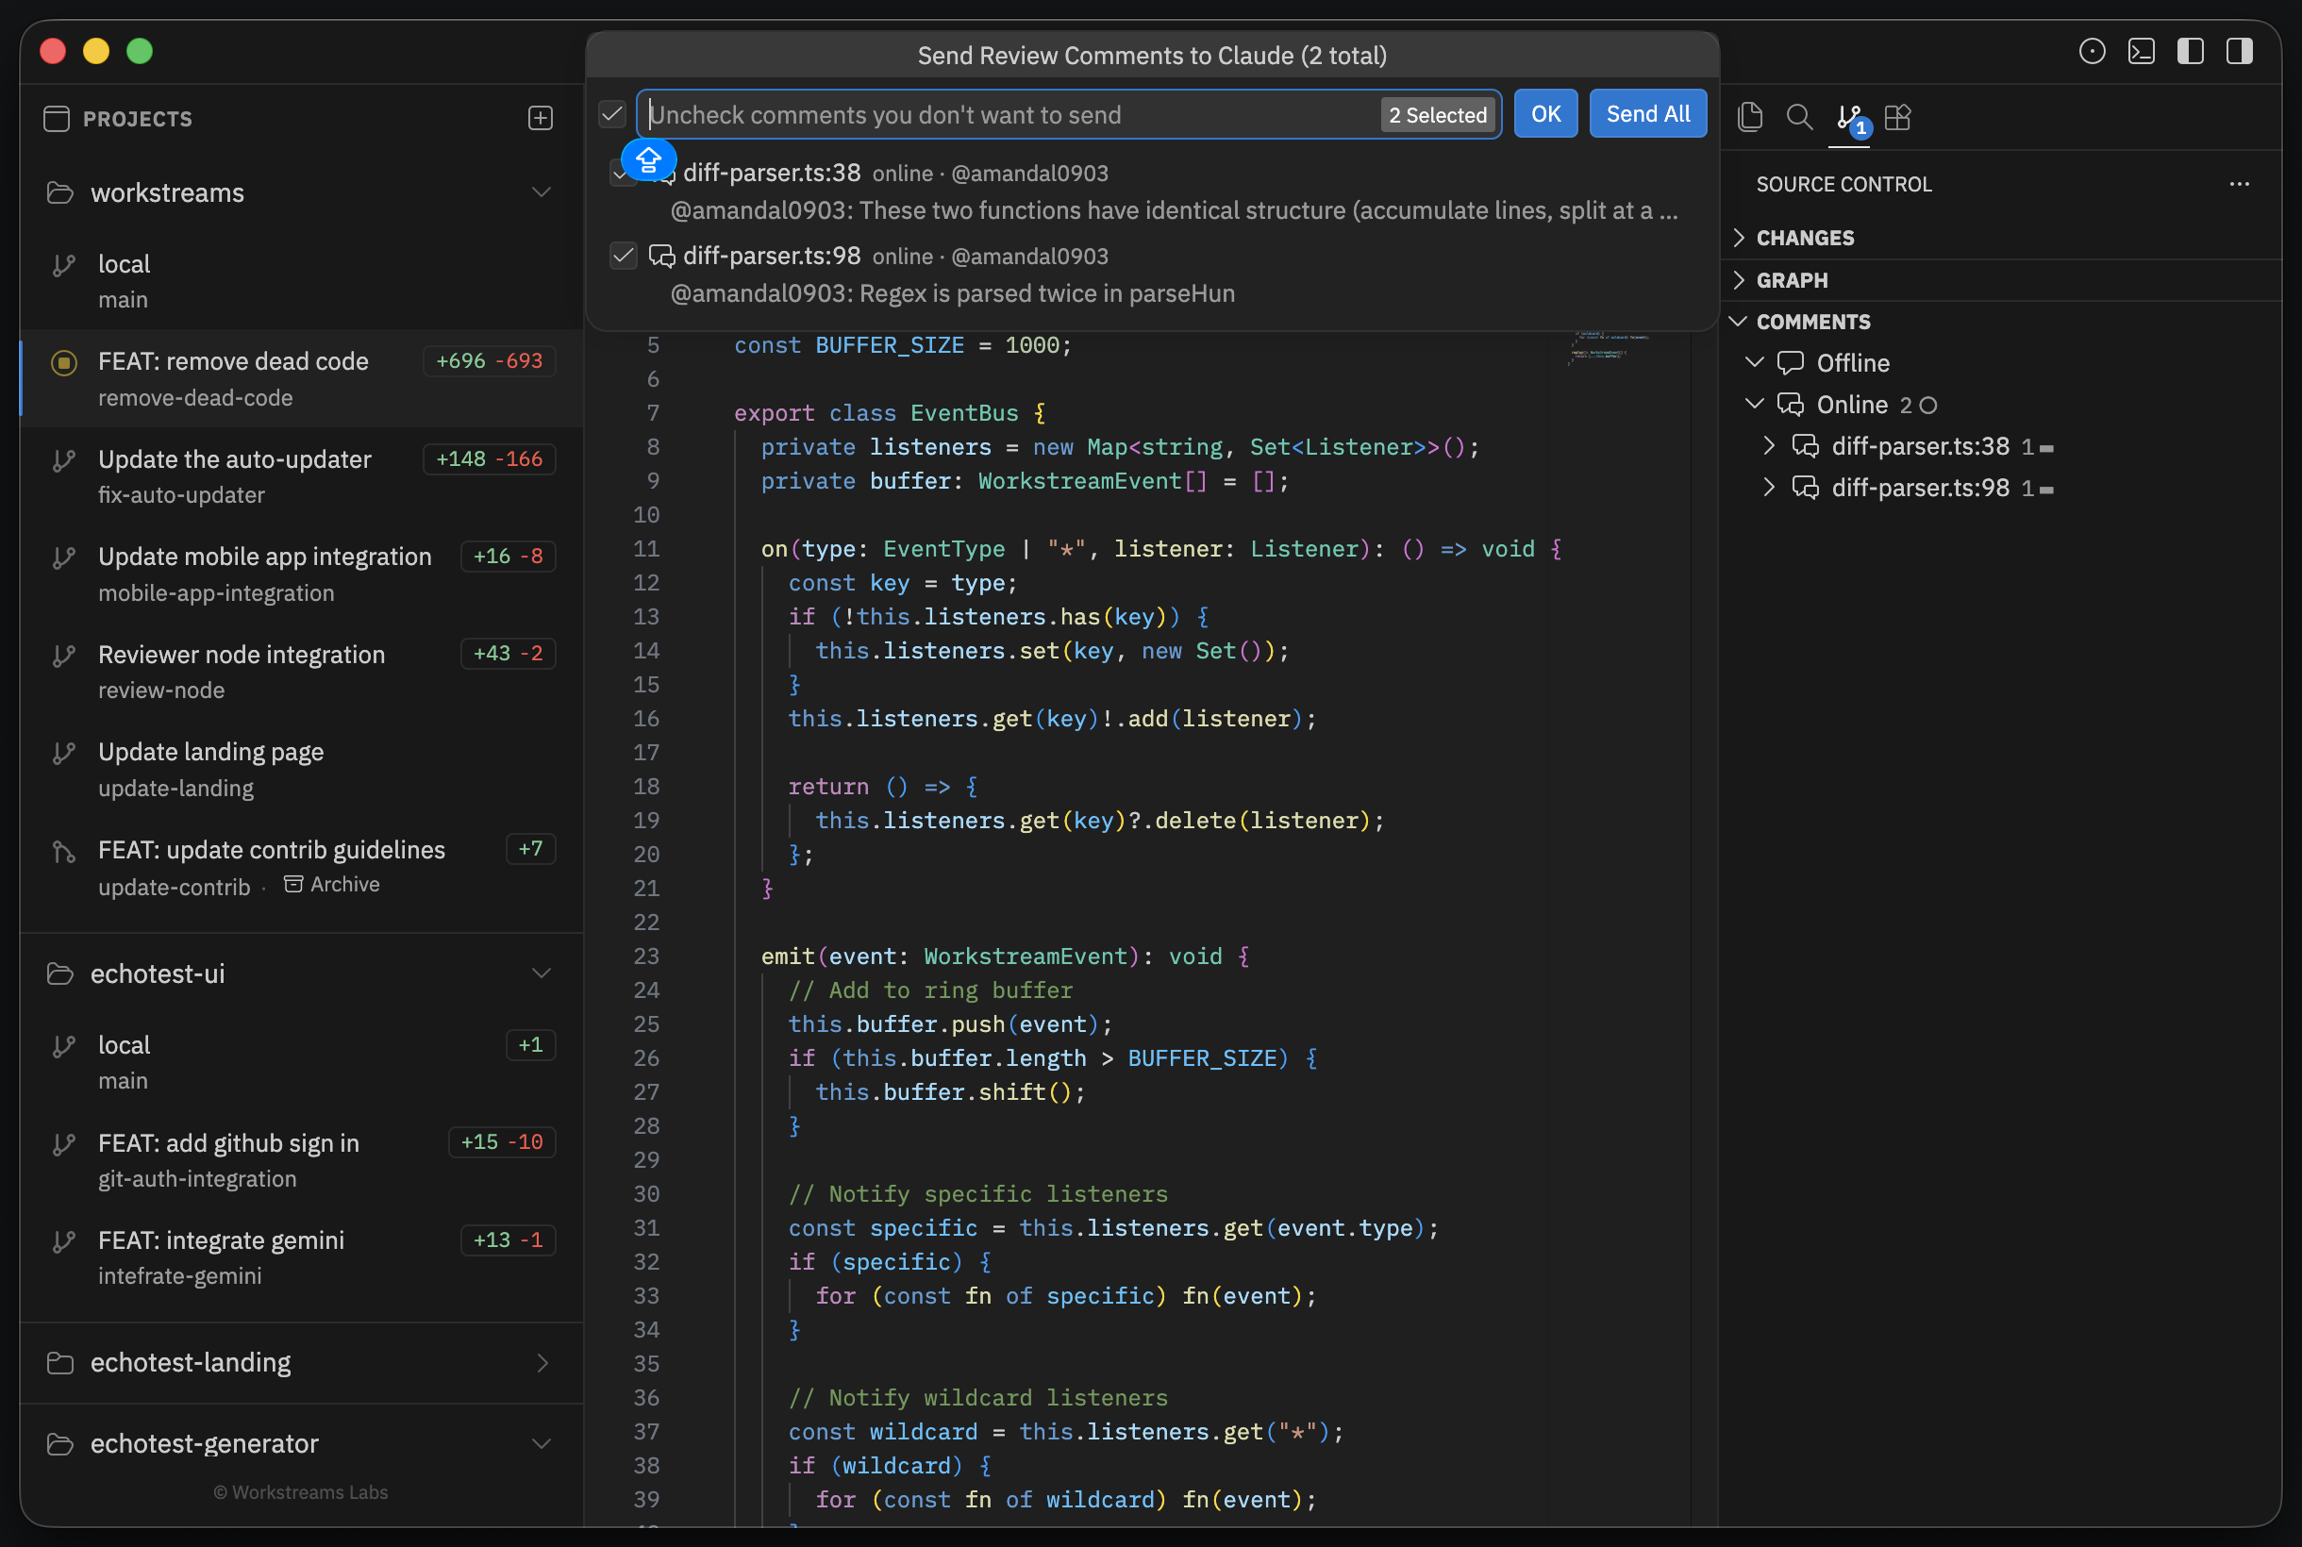Toggle the right sidebar layout icon
2302x1547 pixels.
click(2239, 51)
